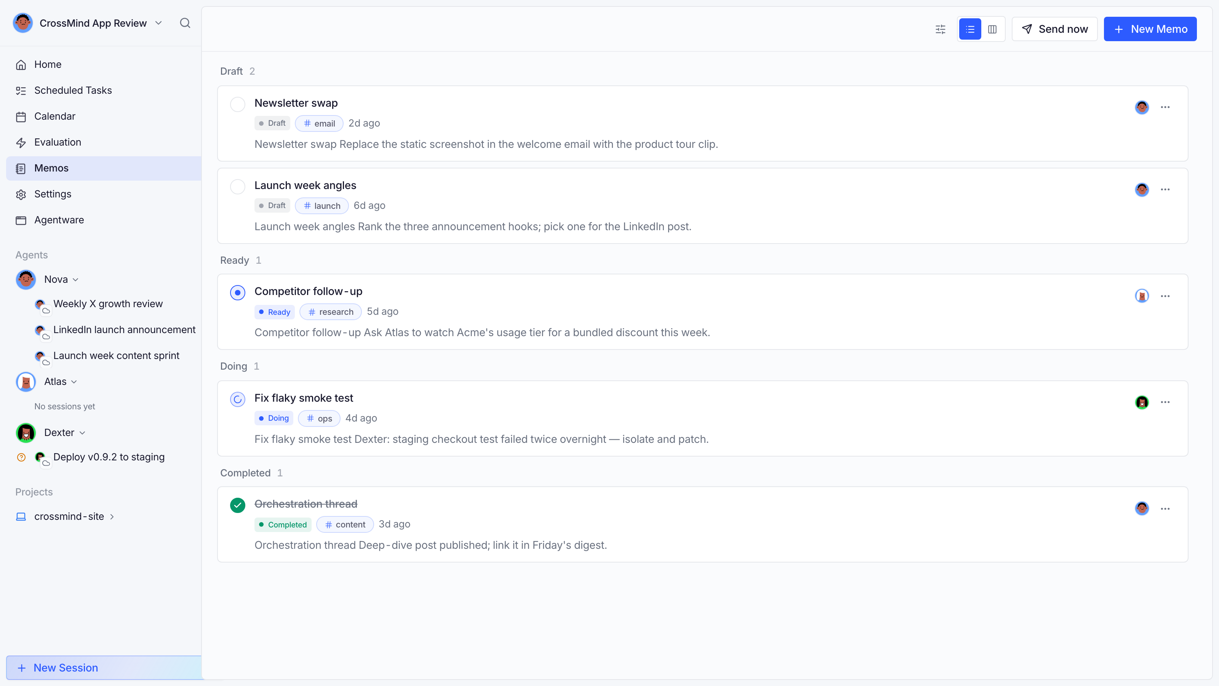The width and height of the screenshot is (1219, 686).
Task: Collapse the Nova agent sessions
Action: pos(76,280)
